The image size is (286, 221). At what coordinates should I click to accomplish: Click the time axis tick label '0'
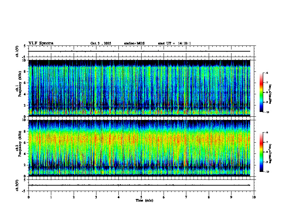point(29,197)
